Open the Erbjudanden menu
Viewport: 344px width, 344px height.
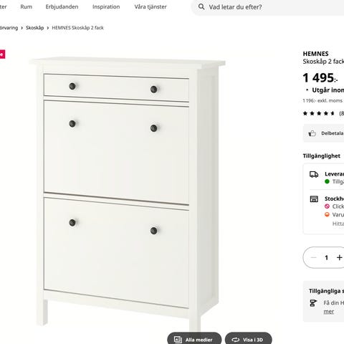[62, 6]
